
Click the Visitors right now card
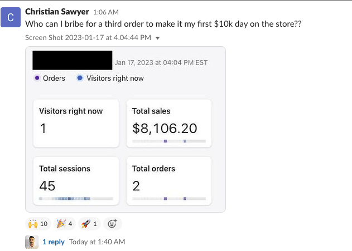coord(76,124)
